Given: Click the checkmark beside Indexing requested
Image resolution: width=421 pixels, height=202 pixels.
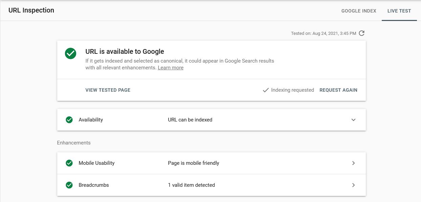Looking at the screenshot, I should click(x=266, y=90).
